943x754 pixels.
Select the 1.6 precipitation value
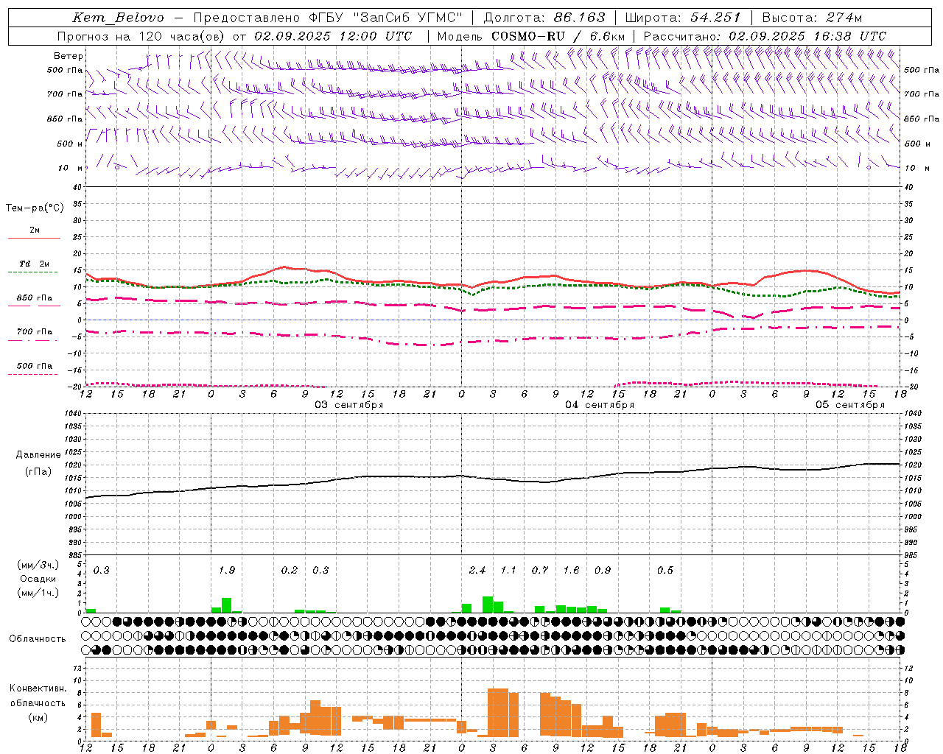coord(571,571)
